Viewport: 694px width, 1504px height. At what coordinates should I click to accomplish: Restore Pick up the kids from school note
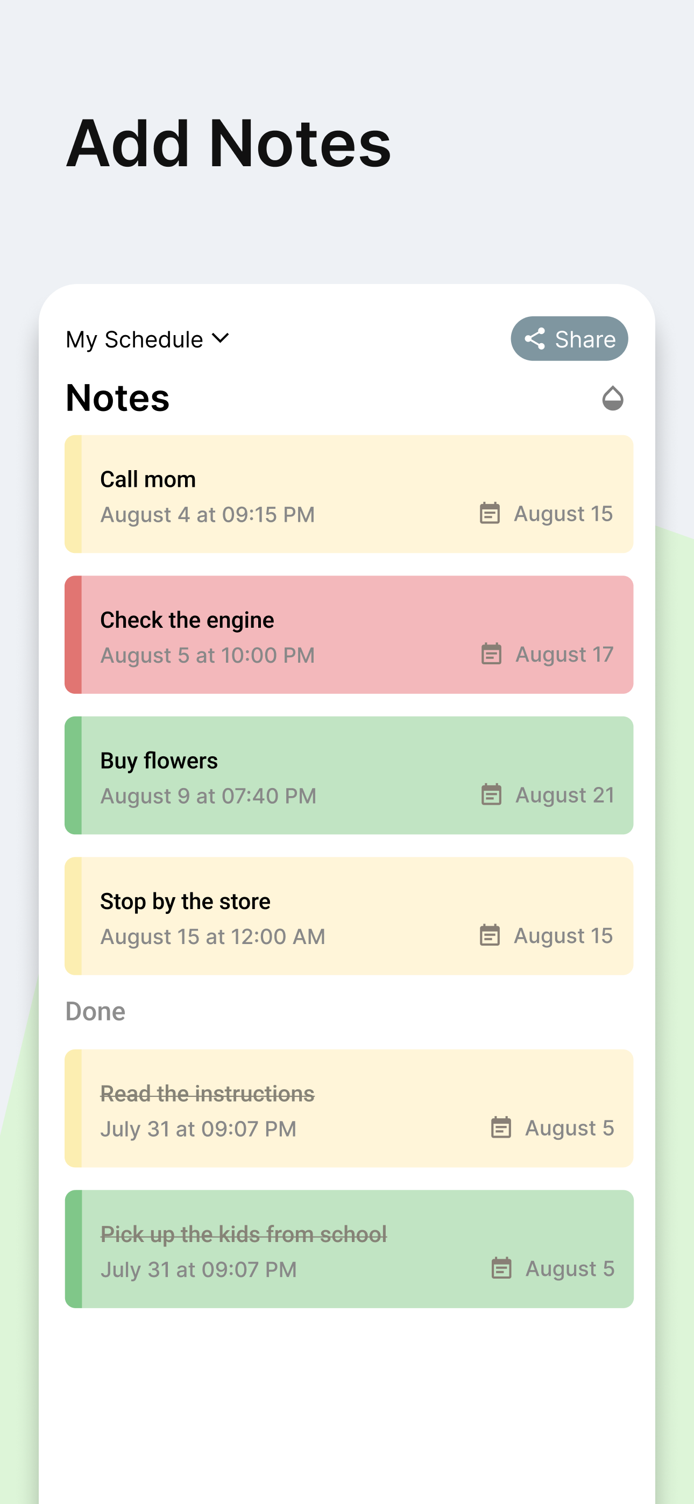click(349, 1249)
